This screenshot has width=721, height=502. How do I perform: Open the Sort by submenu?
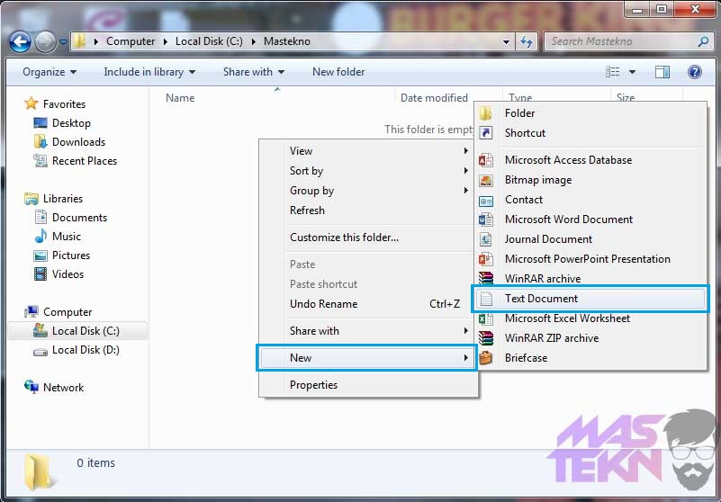(x=368, y=171)
